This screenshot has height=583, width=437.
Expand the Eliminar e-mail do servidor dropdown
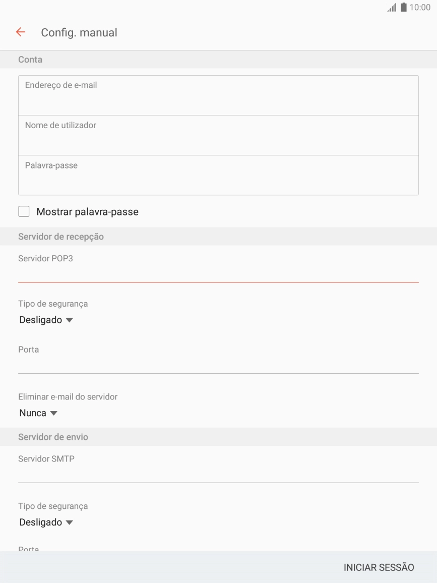coord(38,413)
